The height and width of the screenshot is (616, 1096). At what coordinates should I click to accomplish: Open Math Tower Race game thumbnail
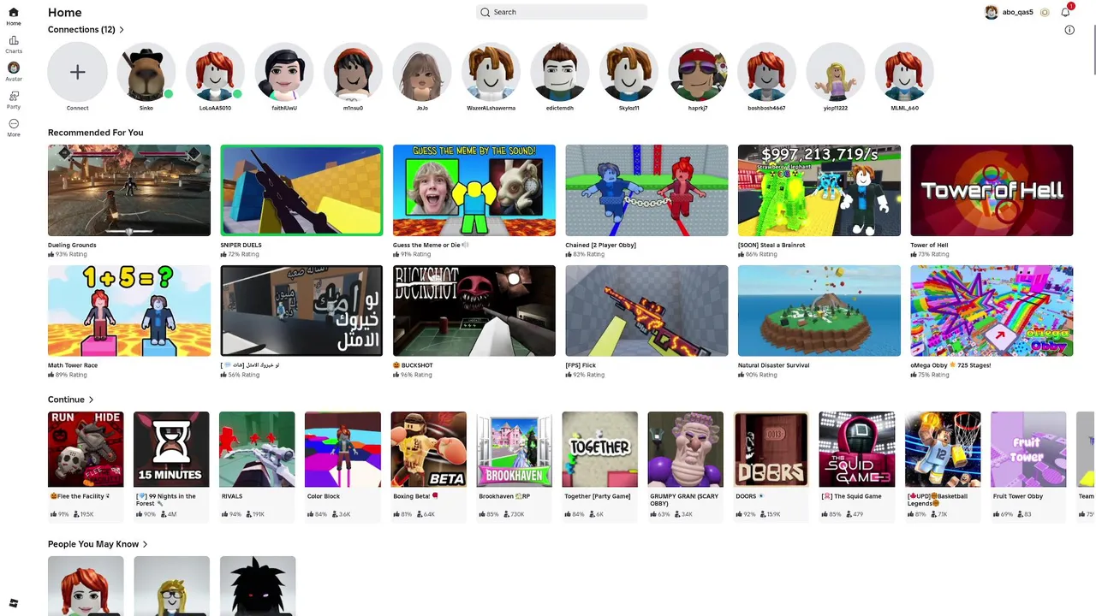tap(129, 311)
